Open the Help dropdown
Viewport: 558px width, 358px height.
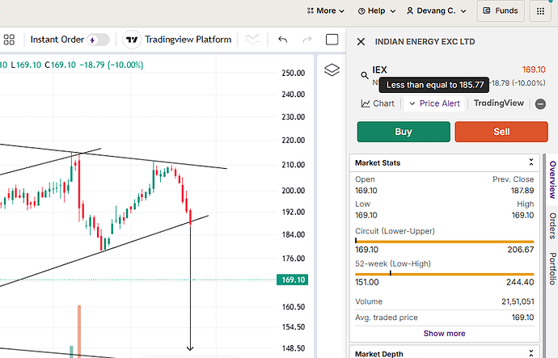point(378,11)
